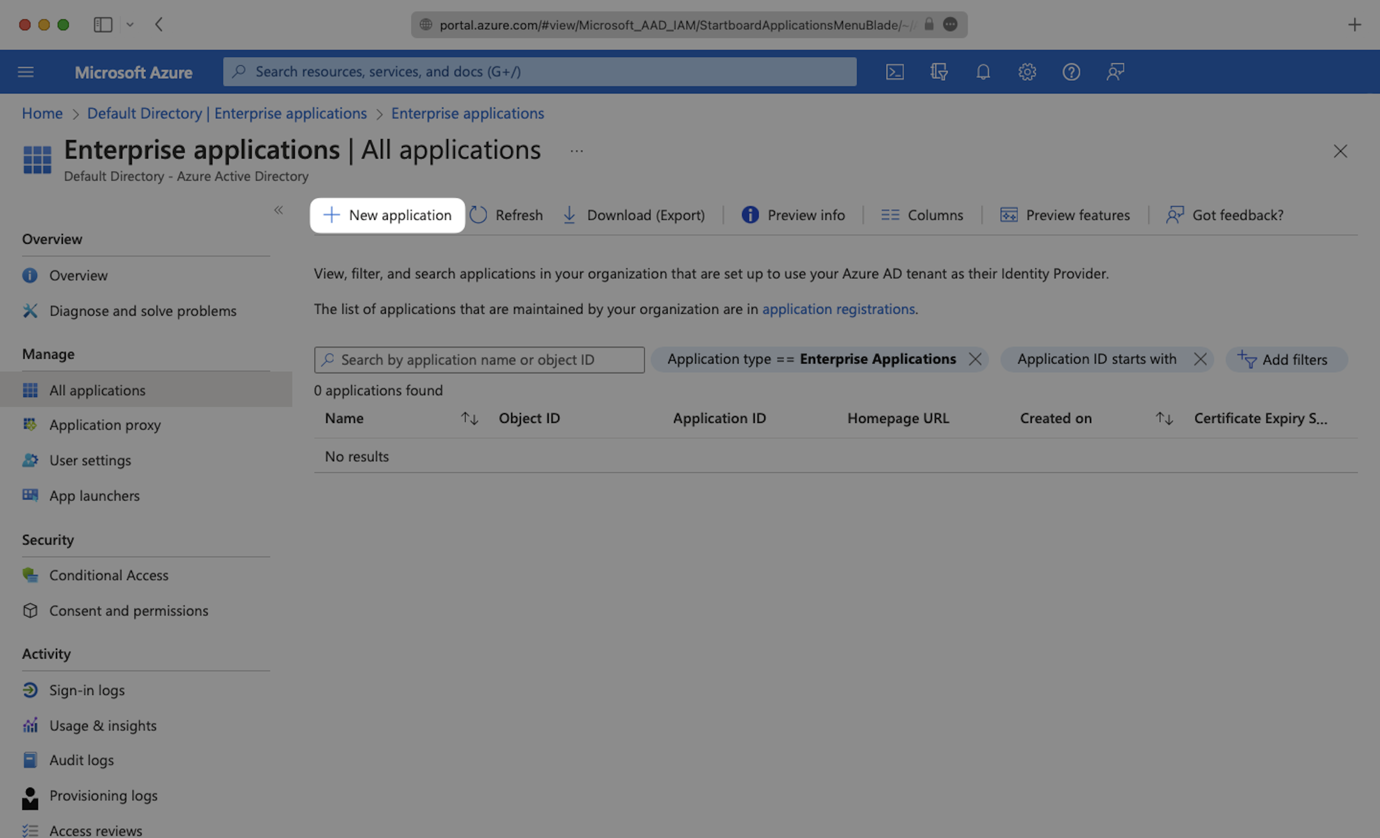
Task: Open Audit logs
Action: (80, 760)
